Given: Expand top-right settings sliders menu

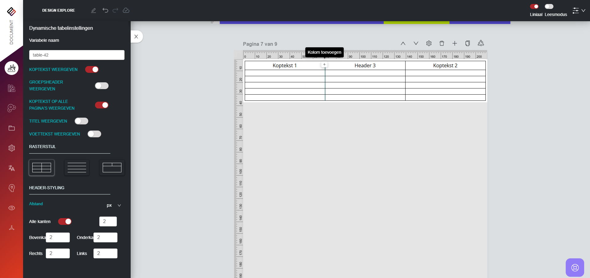Looking at the screenshot, I should 578,10.
